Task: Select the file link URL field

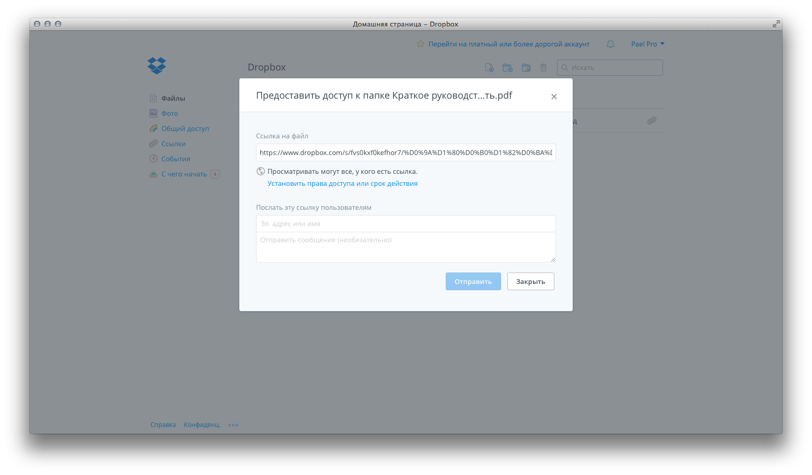Action: click(x=405, y=153)
